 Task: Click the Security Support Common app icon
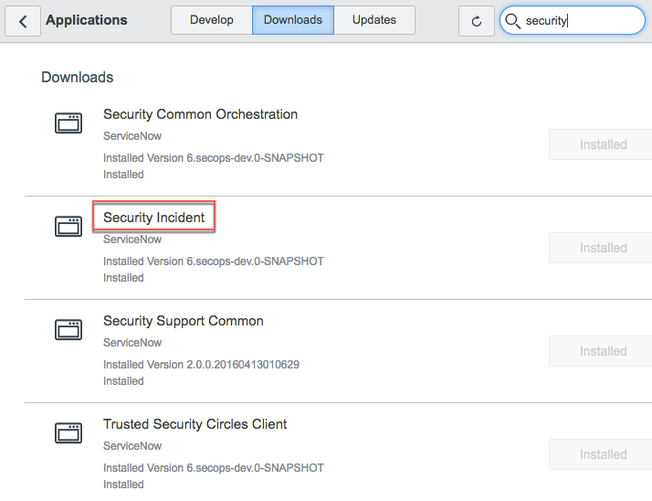pyautogui.click(x=68, y=329)
